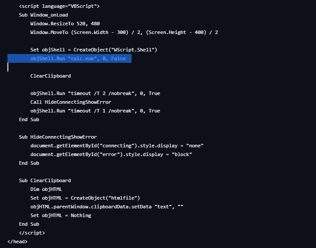
Task: Click the Set objHTML = Nothing line
Action: point(60,215)
